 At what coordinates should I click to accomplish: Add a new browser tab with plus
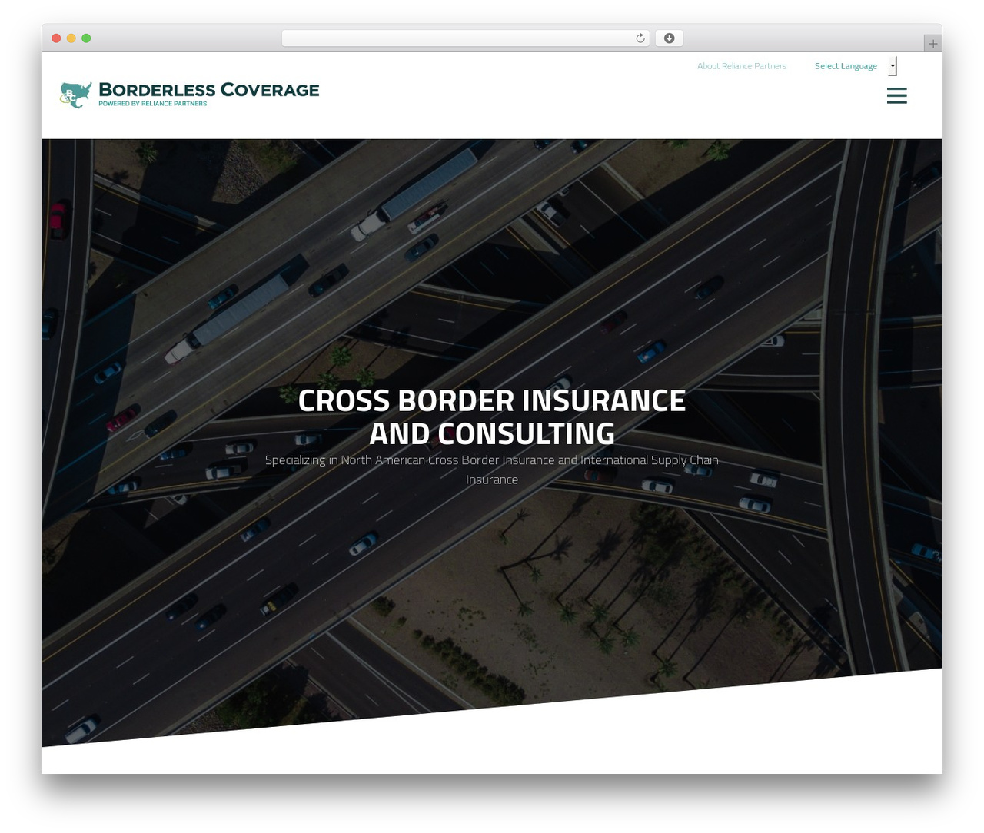point(932,44)
